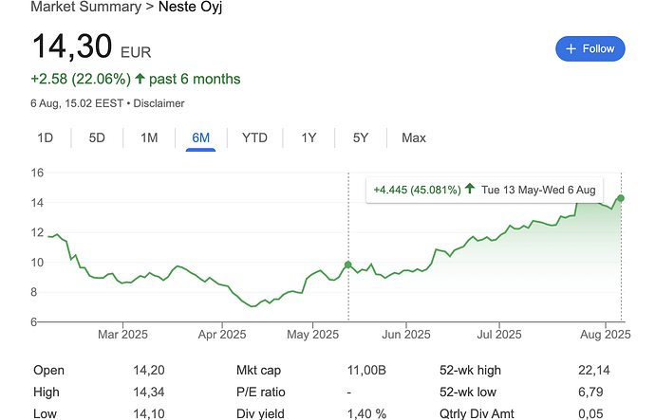Image resolution: width=655 pixels, height=420 pixels.
Task: Select the 5D time range tab
Action: [97, 137]
